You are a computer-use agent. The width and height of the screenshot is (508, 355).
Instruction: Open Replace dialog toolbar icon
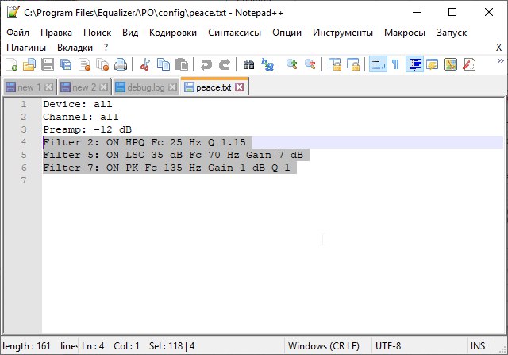(267, 64)
